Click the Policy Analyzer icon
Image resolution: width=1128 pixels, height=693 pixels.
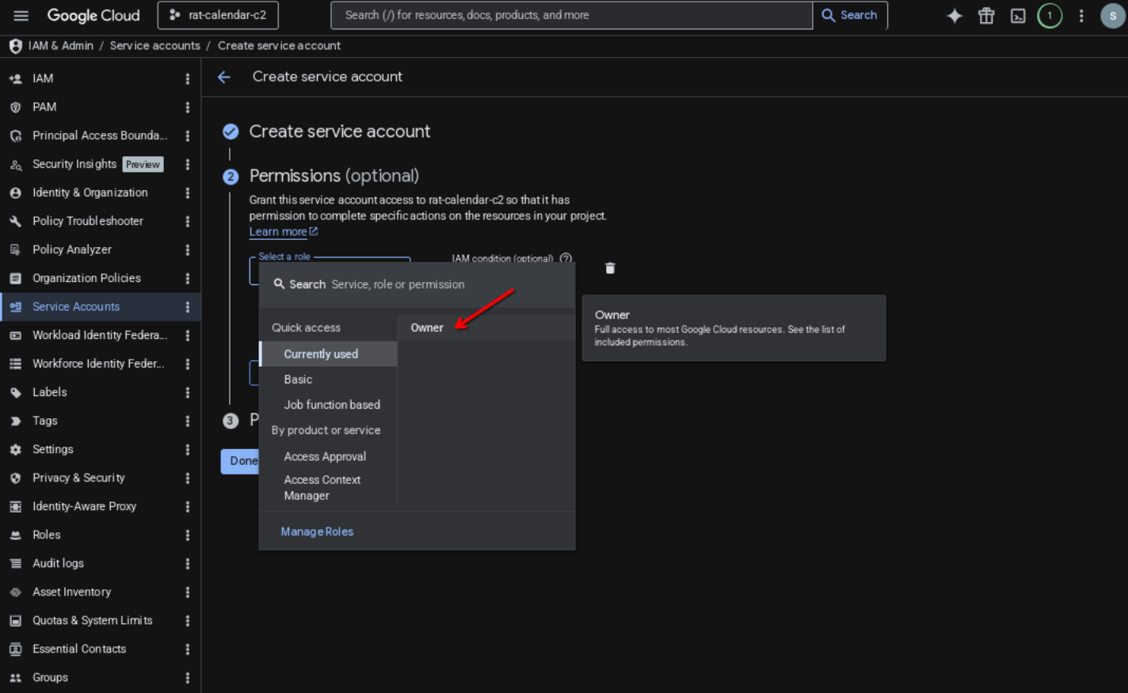coord(15,249)
